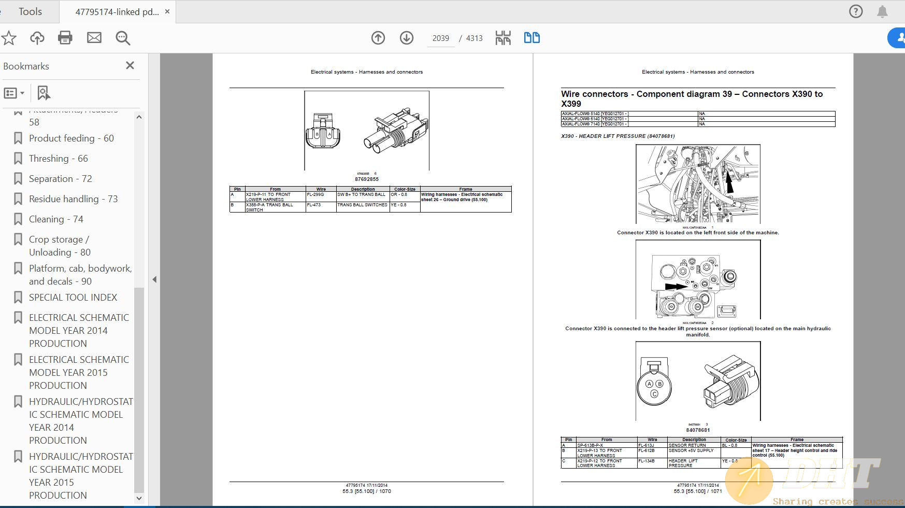Open the Separation - 72 bookmark

[x=61, y=179]
